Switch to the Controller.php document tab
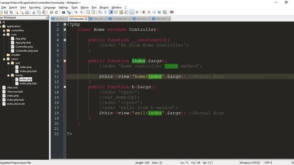 pos(119,19)
